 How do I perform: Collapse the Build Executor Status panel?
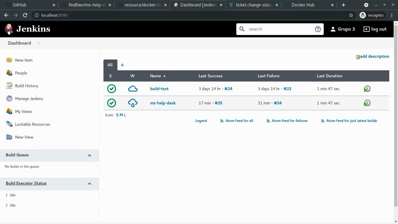[89, 184]
